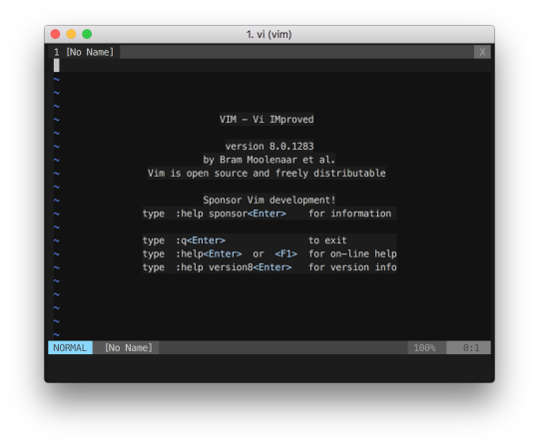Click '[No Name]' in the status line
Screen dimensions: 539x446
(129, 348)
